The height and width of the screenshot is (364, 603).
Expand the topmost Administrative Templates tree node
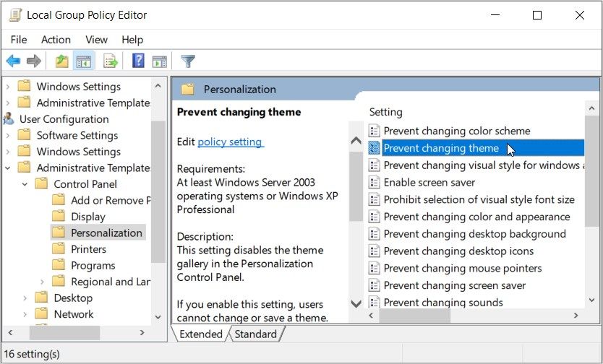[8, 103]
